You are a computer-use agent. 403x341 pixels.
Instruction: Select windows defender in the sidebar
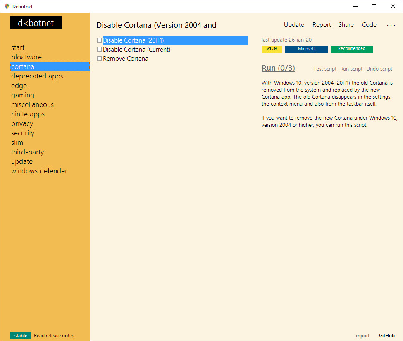(x=39, y=171)
